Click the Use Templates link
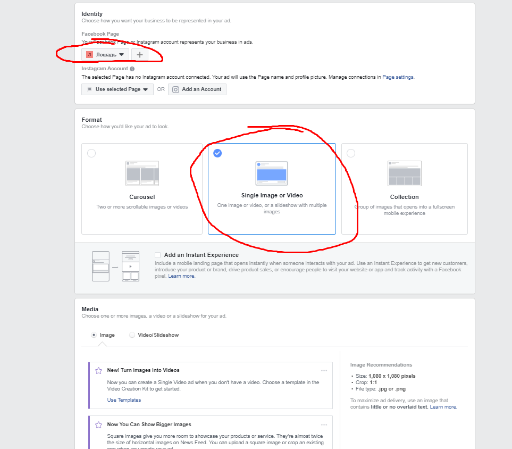 [x=124, y=400]
